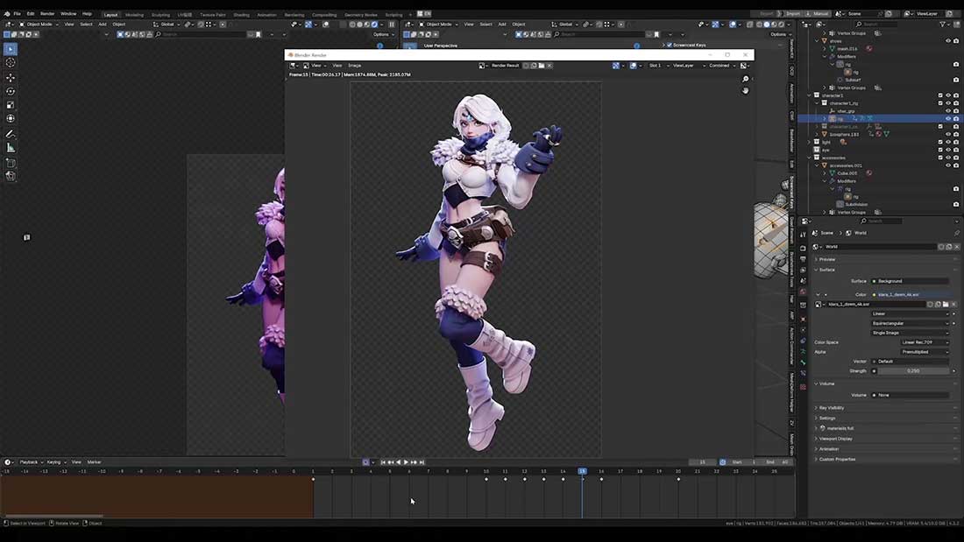Select the Transform tool
Image resolution: width=964 pixels, height=542 pixels.
coord(11,118)
